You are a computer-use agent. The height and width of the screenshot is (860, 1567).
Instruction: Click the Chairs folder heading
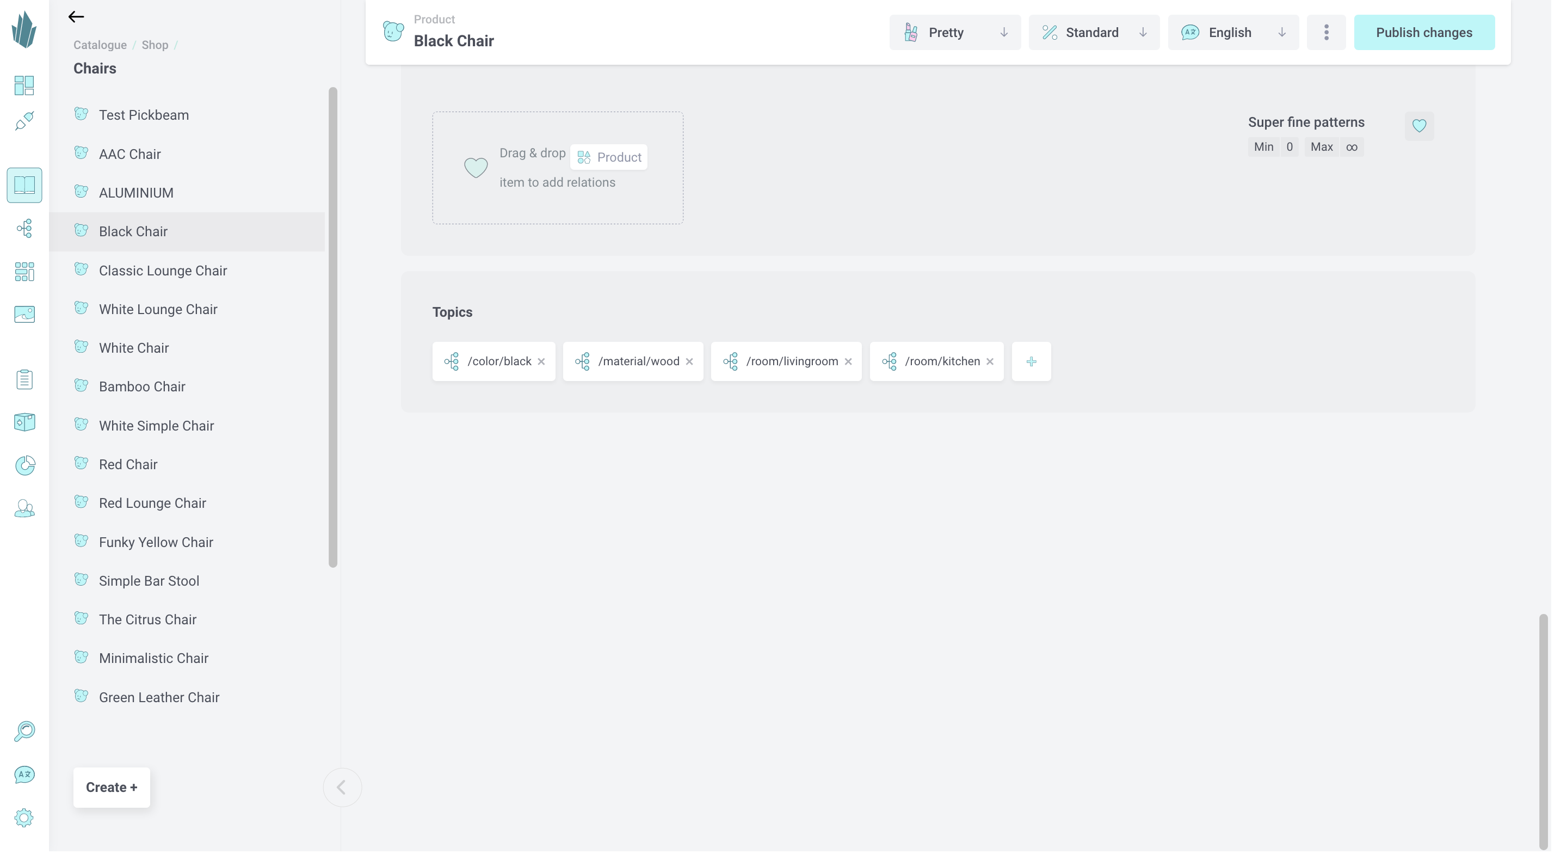pyautogui.click(x=95, y=68)
